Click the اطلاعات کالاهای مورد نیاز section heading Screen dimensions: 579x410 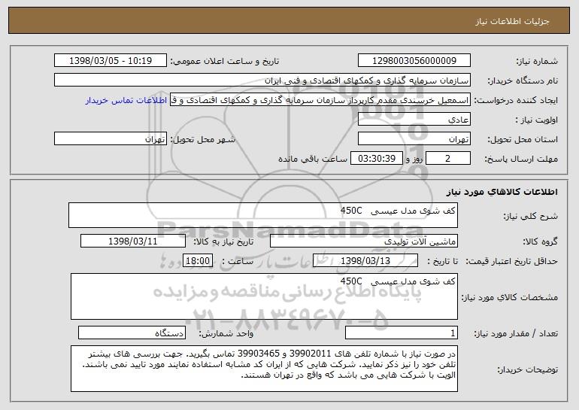502,191
